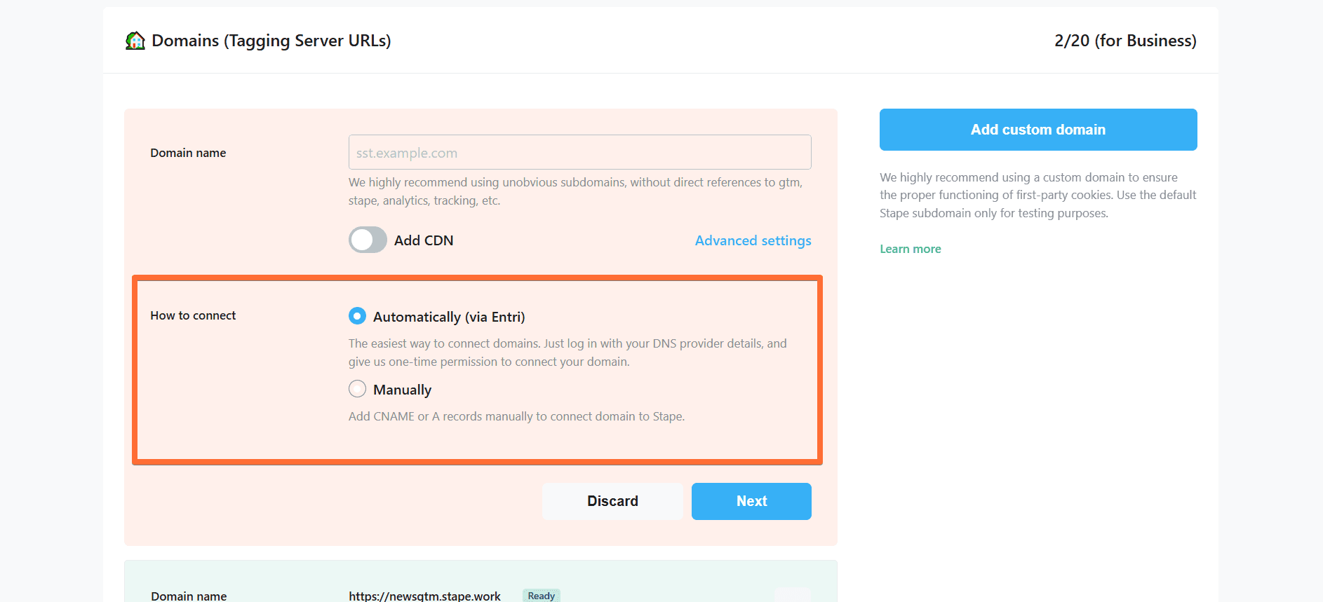Click the small button at existing domain row's right

[x=793, y=595]
